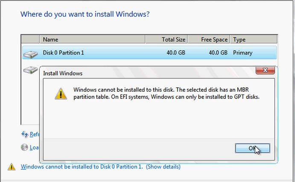Click the Refresh arrows icon

pos(25,134)
